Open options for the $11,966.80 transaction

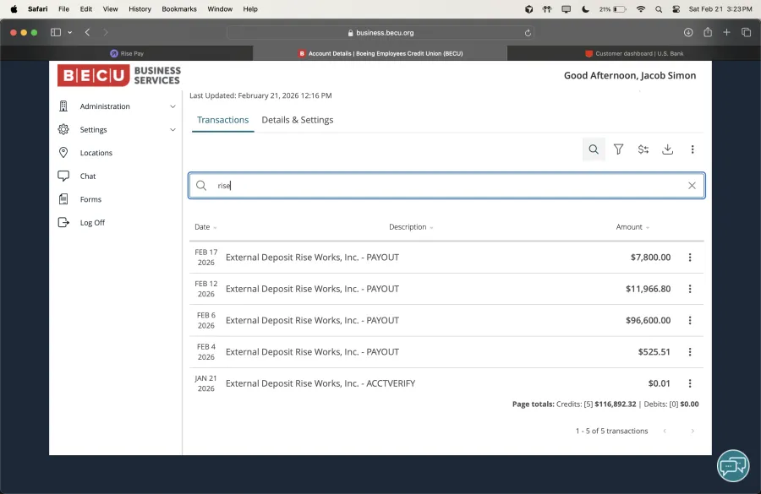tap(690, 289)
